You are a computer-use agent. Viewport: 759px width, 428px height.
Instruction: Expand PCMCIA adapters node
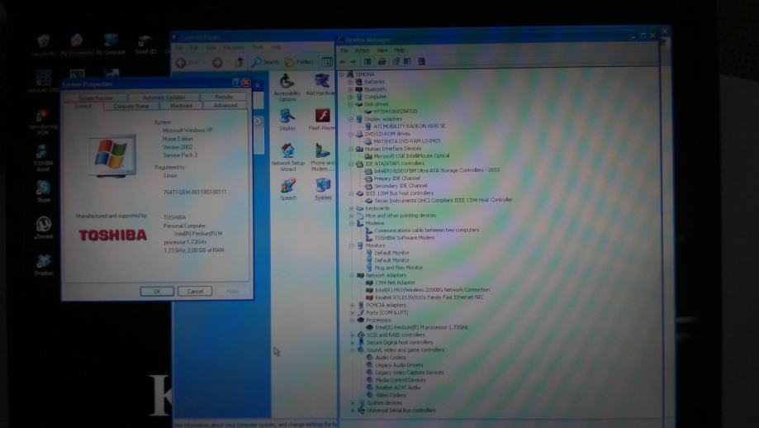tap(353, 306)
